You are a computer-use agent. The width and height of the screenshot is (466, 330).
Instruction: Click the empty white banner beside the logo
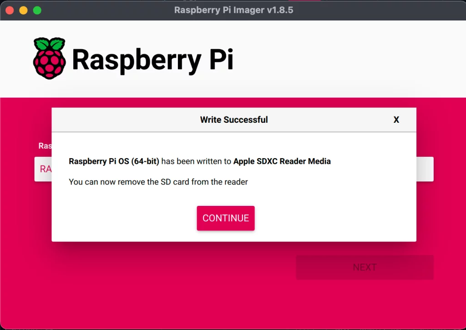[346, 59]
